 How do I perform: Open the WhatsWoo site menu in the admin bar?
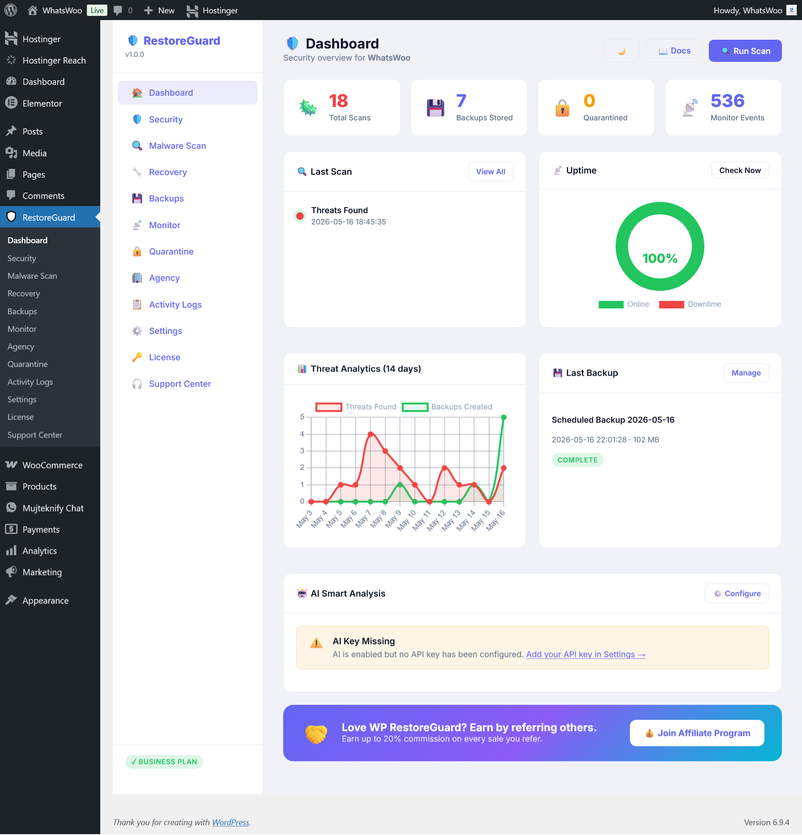pyautogui.click(x=55, y=10)
